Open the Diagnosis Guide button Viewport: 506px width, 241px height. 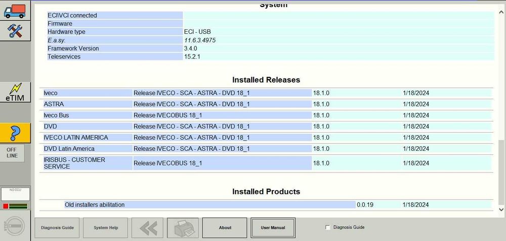pyautogui.click(x=57, y=228)
